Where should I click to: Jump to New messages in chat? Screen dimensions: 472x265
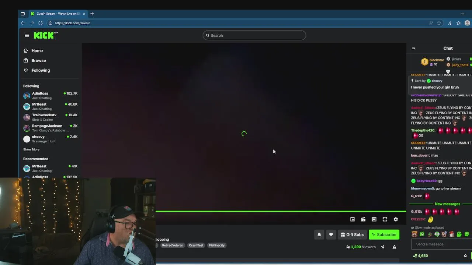click(x=447, y=204)
